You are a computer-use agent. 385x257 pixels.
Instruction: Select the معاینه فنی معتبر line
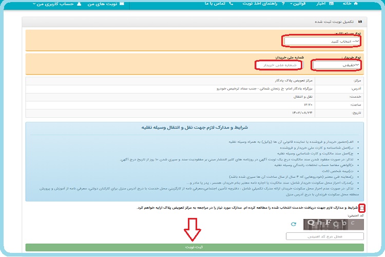[291, 177]
